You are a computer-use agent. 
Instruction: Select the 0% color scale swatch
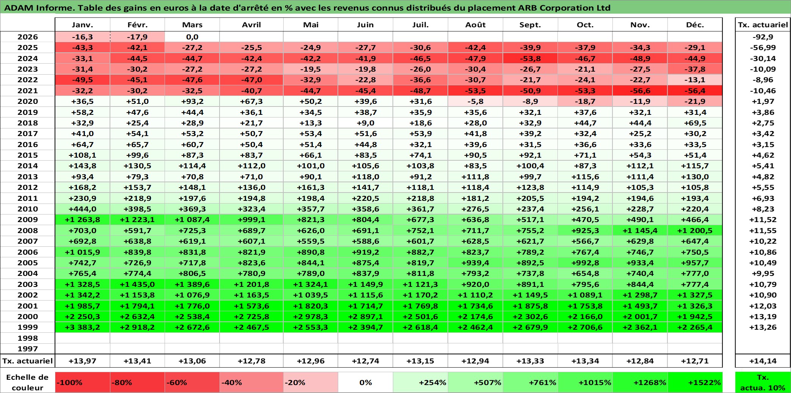pos(366,382)
